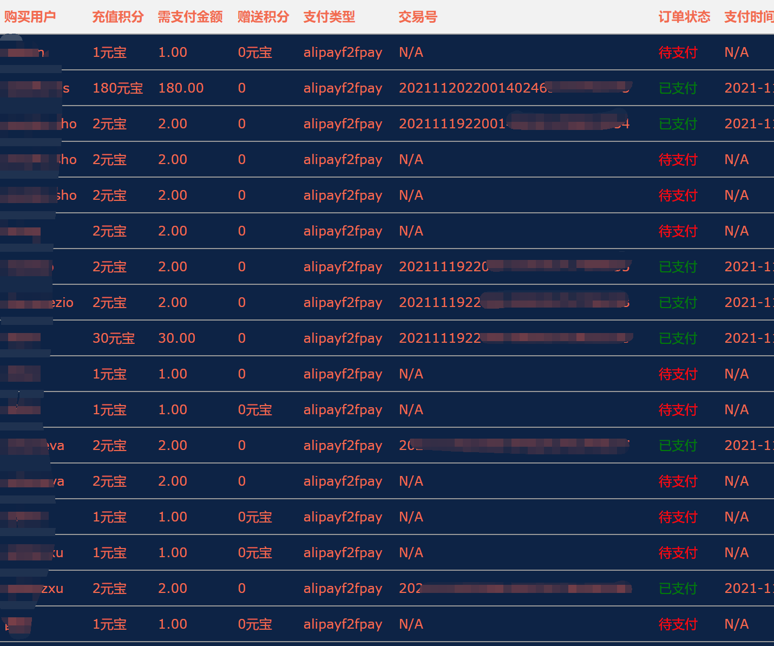The width and height of the screenshot is (774, 646).
Task: Click the 赠送积分 column header
Action: pyautogui.click(x=264, y=17)
